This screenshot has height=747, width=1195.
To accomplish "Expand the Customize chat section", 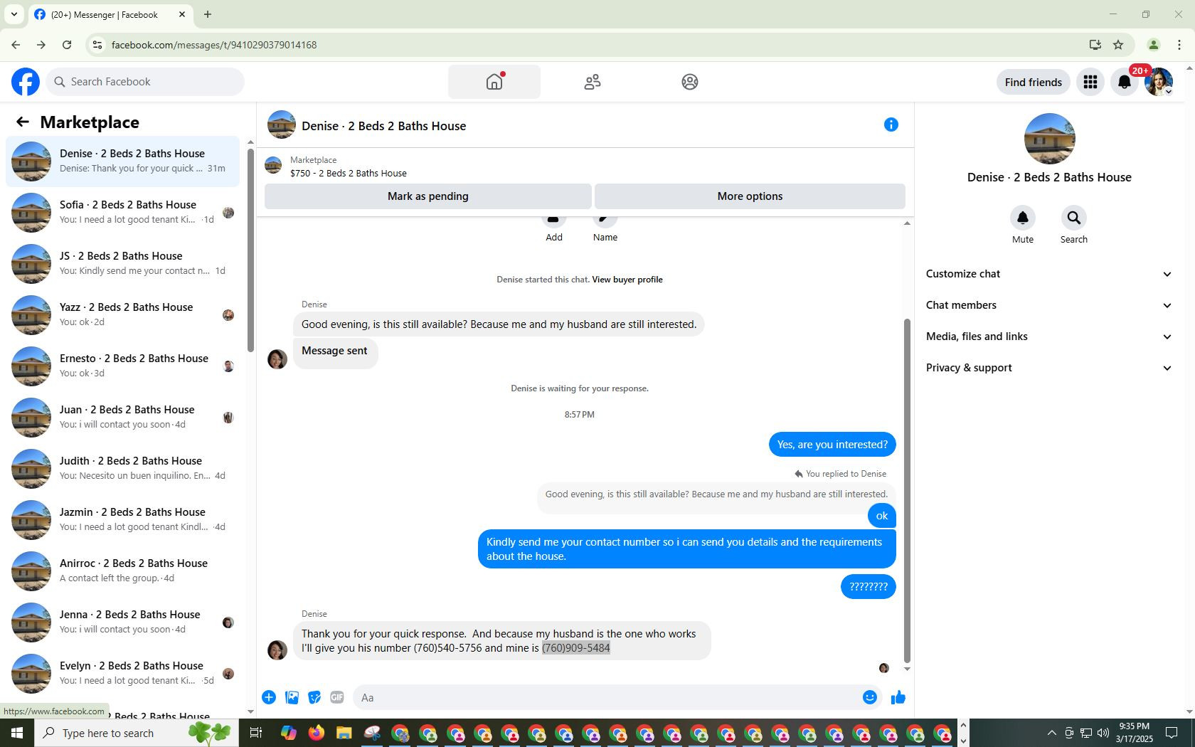I will coord(1049,274).
